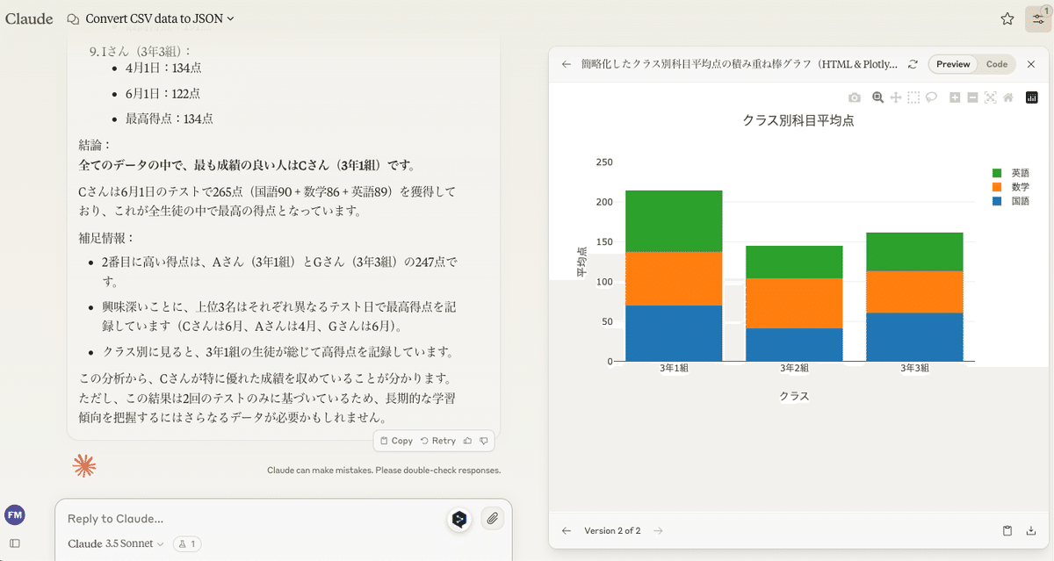The image size is (1054, 561).
Task: Go back using the artifact panel arrow
Action: point(567,64)
